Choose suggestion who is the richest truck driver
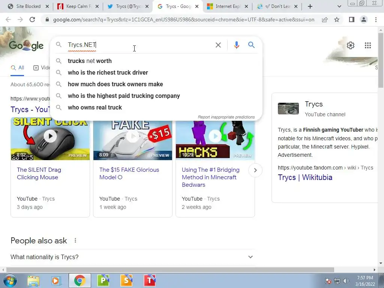Screen dimensions: 384x288 [156, 72]
